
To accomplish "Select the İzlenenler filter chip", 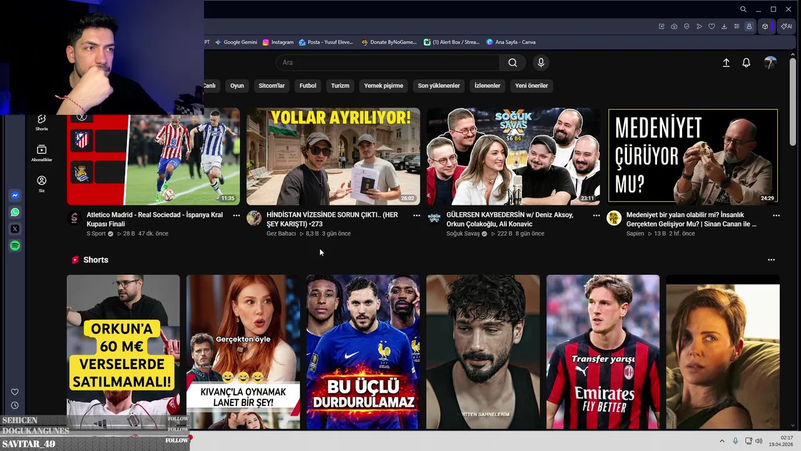I will click(487, 86).
